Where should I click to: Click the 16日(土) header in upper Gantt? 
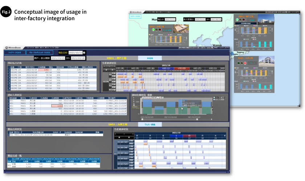[x=166, y=68]
